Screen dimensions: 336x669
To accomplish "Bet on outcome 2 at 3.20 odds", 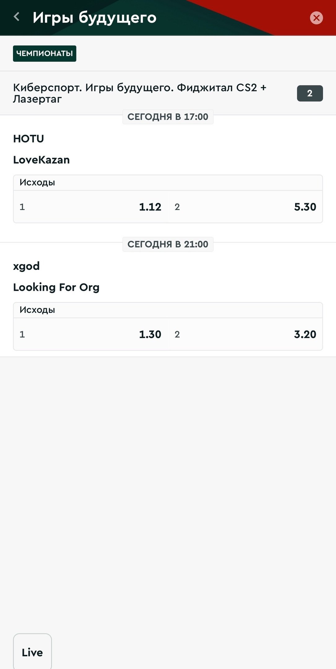I will click(x=245, y=334).
